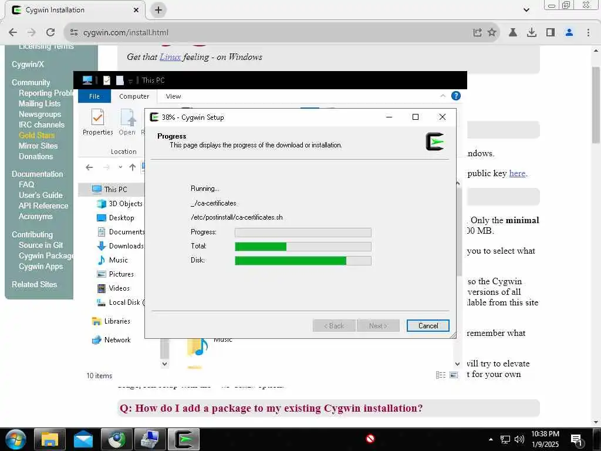Screen dimensions: 601x451
Task: Show hidden system tray icons
Action: tap(491, 439)
